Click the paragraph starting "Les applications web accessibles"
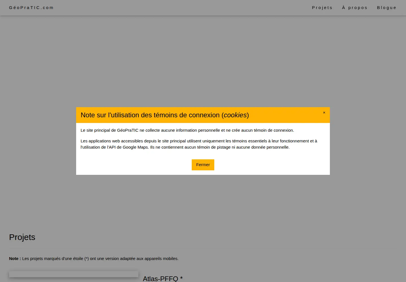Screen dimensions: 406x282 [199, 144]
